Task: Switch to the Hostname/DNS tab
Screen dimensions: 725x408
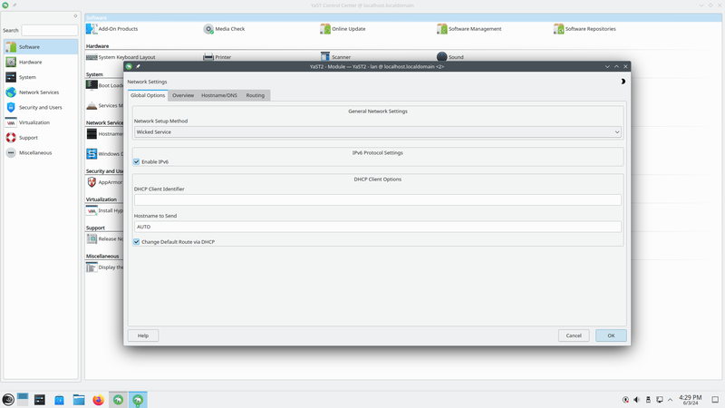Action: (x=219, y=95)
